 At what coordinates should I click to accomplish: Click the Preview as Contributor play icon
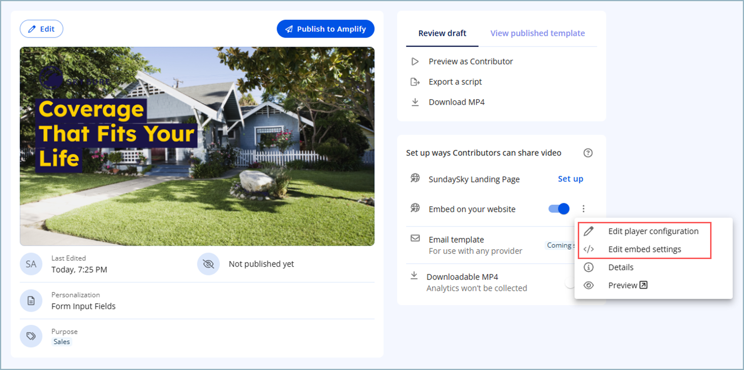415,62
